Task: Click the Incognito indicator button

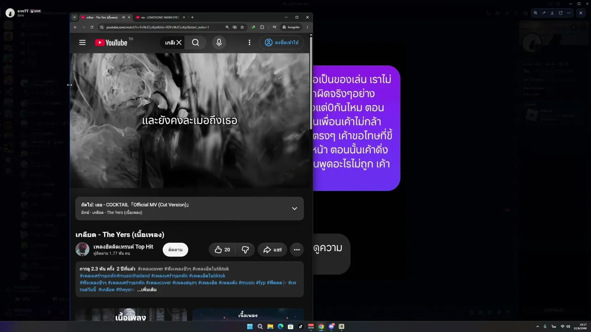Action: 291,27
